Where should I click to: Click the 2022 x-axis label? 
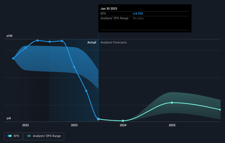coord(25,125)
